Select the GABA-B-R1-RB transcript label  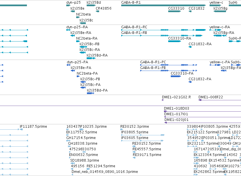pyautogui.click(x=134, y=33)
